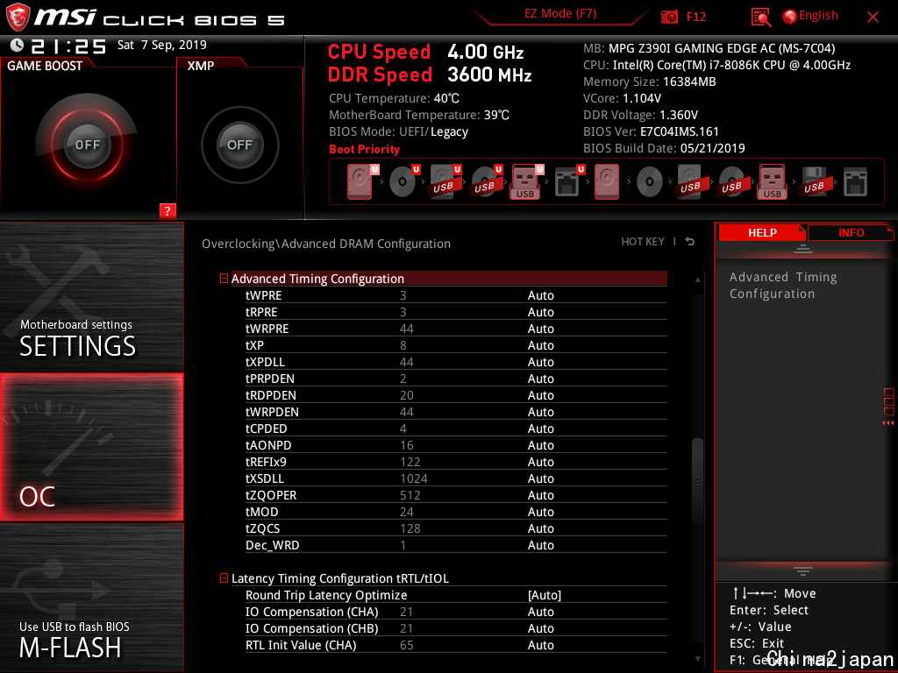Image resolution: width=898 pixels, height=673 pixels.
Task: Select the UEFI USB CD boot icon
Action: coord(487,181)
